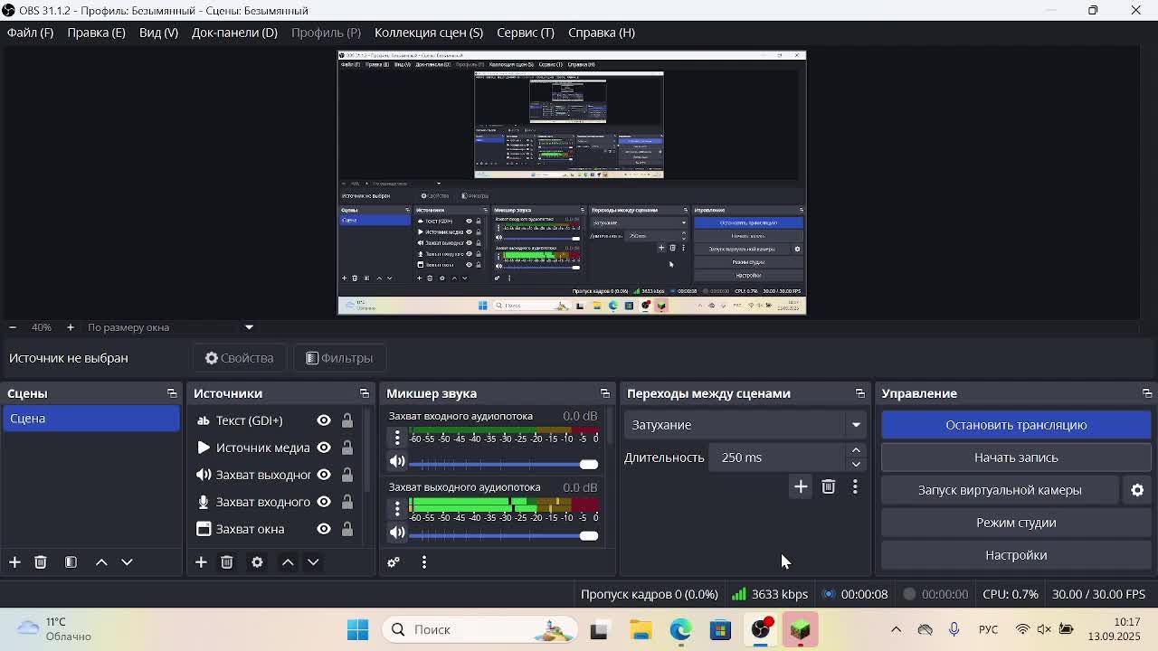Open the Вид (V) menu
Image resolution: width=1158 pixels, height=651 pixels.
click(x=158, y=33)
